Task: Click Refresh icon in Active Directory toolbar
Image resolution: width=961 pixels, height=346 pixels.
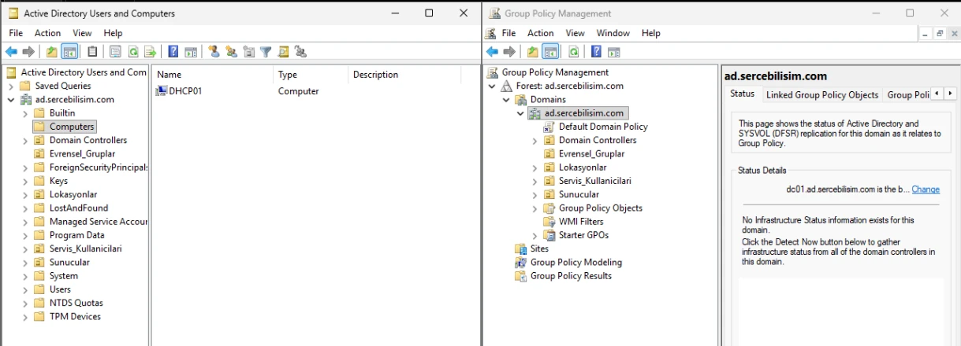Action: [x=133, y=52]
